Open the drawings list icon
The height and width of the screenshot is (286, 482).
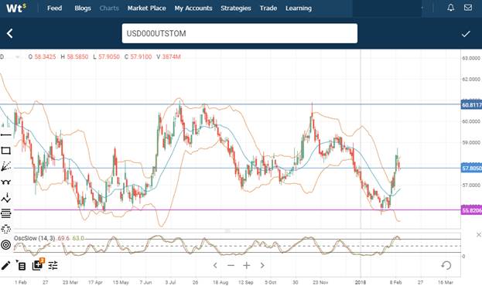[x=21, y=265]
